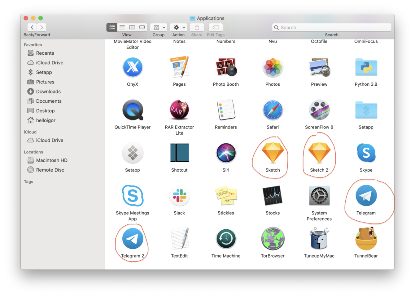
Task: Open the Setapp folder icon in the grid
Action: [x=366, y=110]
